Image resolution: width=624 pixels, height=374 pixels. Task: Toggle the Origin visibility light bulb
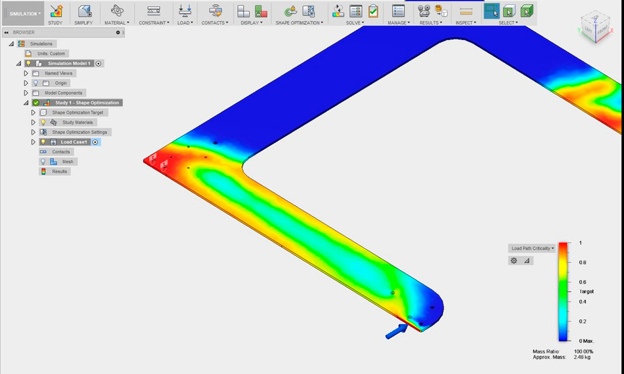click(36, 83)
